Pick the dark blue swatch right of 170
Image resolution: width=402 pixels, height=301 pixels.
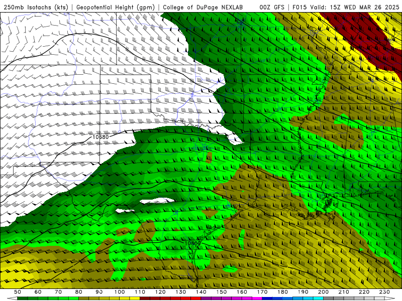[267, 298]
